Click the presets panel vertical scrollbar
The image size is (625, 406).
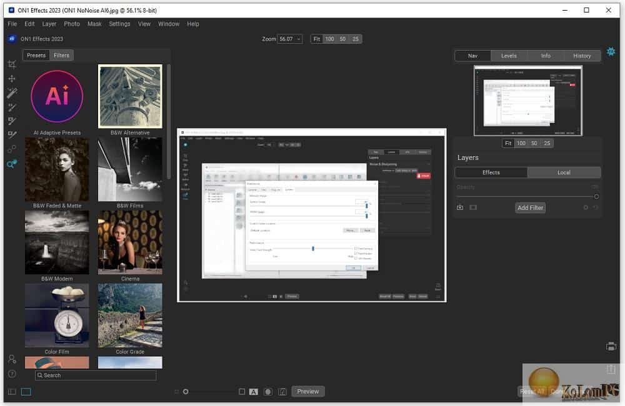pyautogui.click(x=169, y=122)
